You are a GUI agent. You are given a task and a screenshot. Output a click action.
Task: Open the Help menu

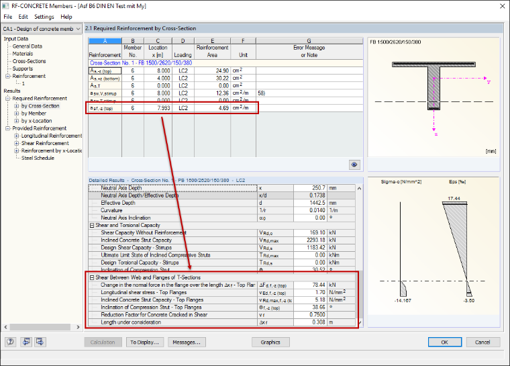coord(66,17)
